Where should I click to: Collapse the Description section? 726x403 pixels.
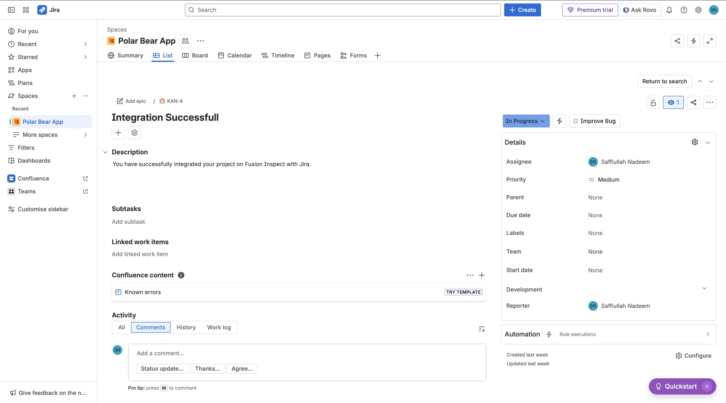click(105, 152)
